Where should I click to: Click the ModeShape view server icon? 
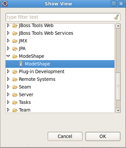click(x=21, y=64)
